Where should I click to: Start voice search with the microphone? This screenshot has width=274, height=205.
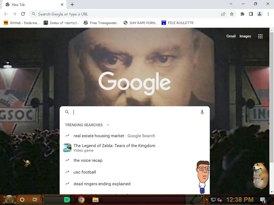[202, 112]
